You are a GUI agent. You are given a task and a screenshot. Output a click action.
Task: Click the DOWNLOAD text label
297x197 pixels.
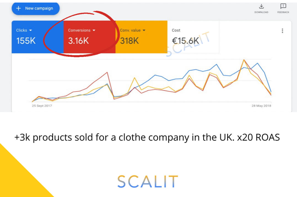point(261,12)
